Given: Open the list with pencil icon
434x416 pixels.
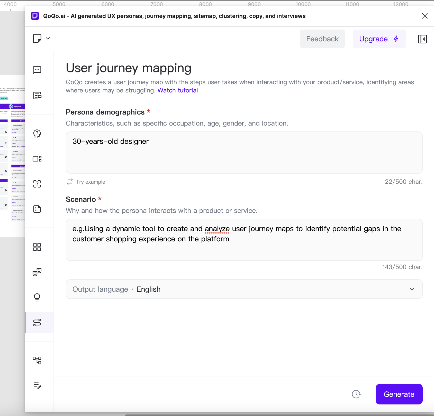Looking at the screenshot, I should tap(37, 385).
